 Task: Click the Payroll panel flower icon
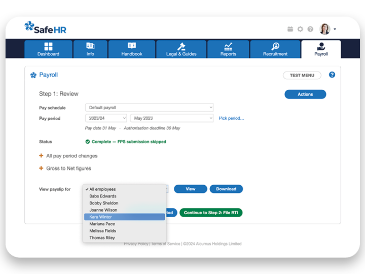point(33,75)
